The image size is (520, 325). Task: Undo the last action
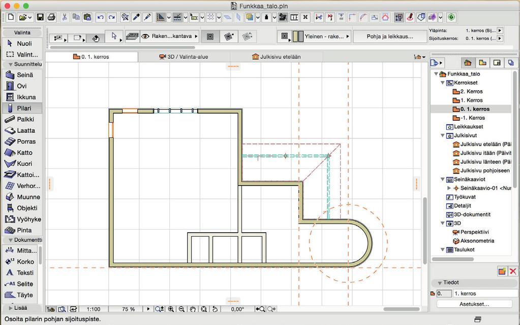click(101, 17)
